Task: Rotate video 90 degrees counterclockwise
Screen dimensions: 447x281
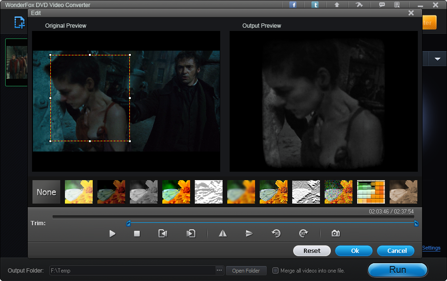Action: pos(276,233)
